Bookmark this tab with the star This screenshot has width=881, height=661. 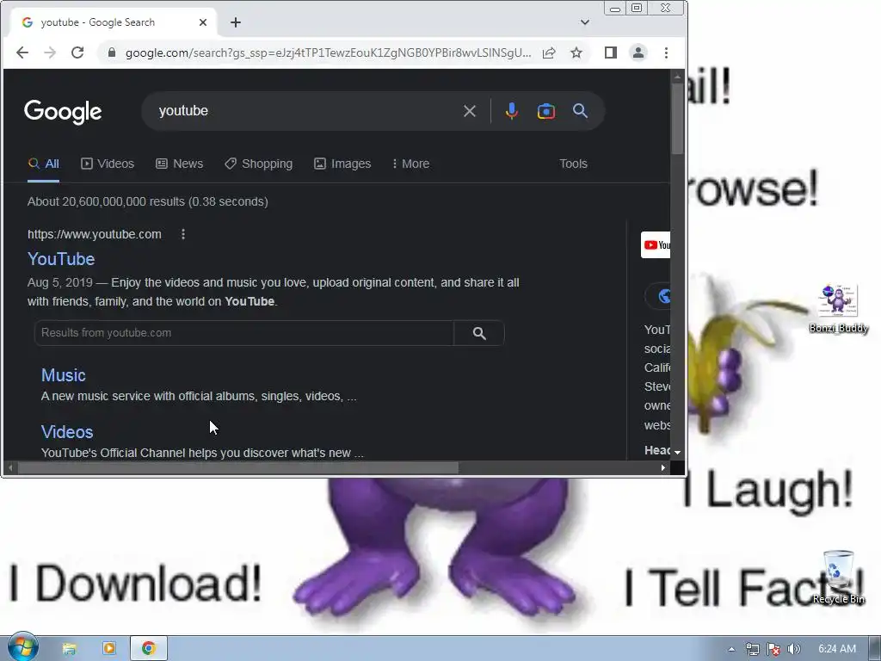576,53
